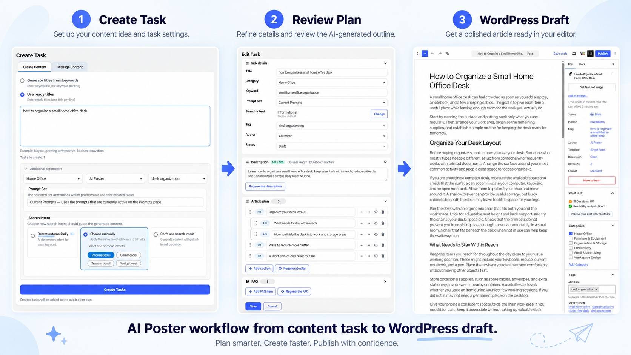The image size is (631, 355).
Task: Switch to the Block tab in sidebar
Action: (x=582, y=64)
